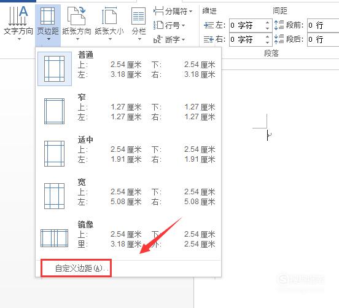Viewport: 339px width, 308px height.
Task: Click the 段后 spacing after icon
Action: coord(279,39)
